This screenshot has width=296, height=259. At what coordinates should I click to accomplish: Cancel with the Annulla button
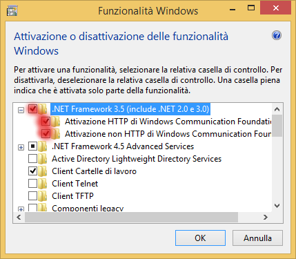[x=257, y=238]
